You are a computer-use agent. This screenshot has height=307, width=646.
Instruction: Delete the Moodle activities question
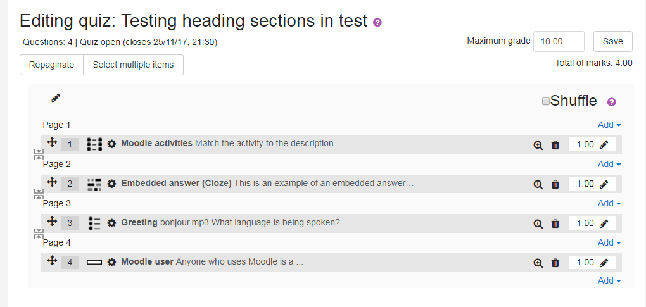tap(555, 145)
